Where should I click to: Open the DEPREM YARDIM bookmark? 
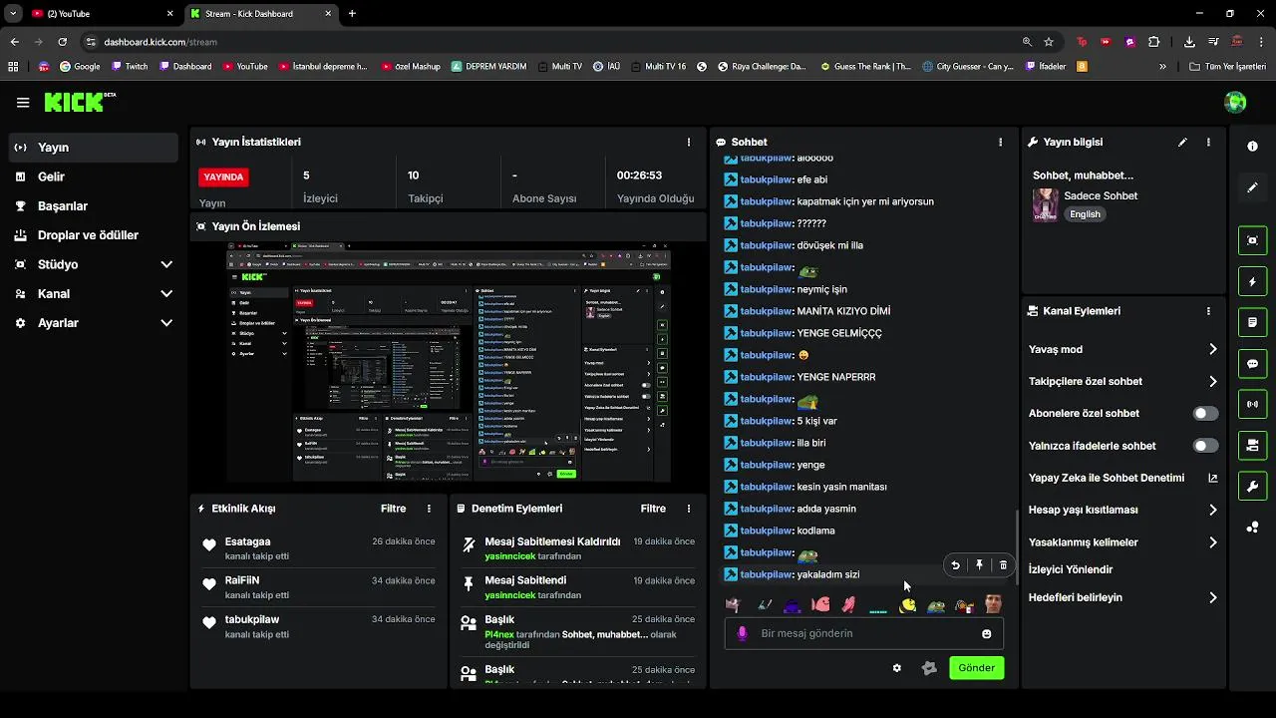pos(486,67)
